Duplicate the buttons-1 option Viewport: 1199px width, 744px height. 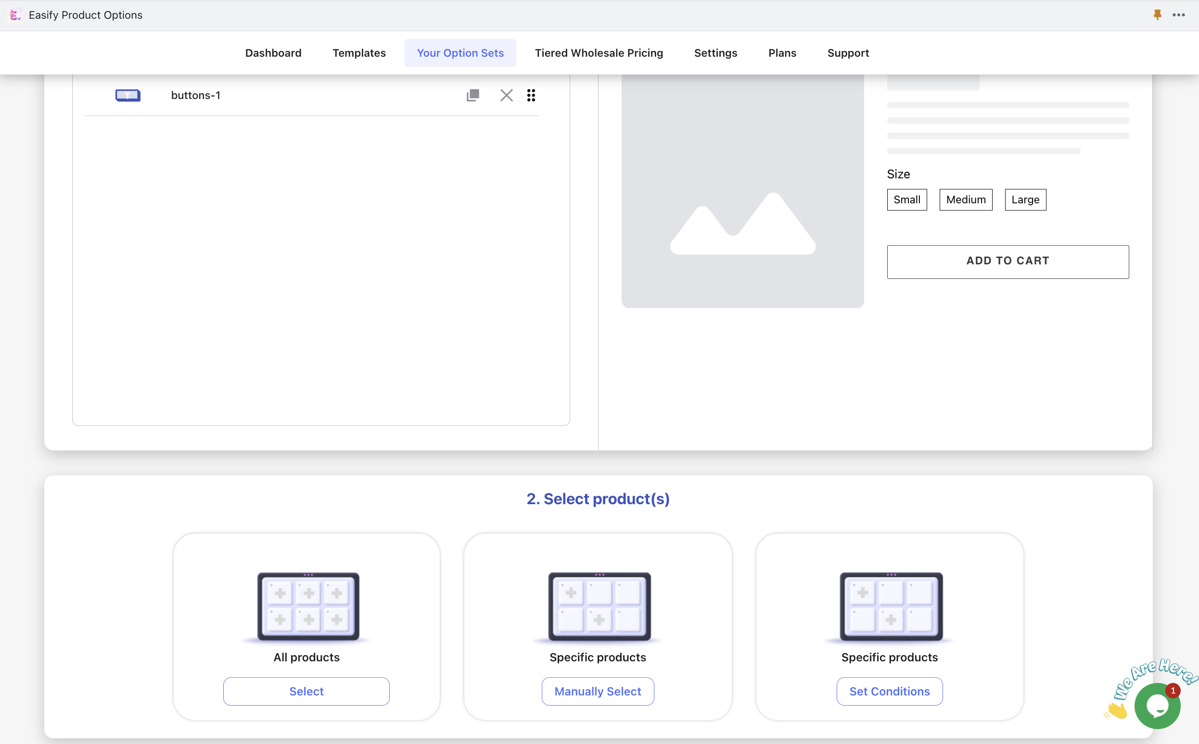pos(472,95)
